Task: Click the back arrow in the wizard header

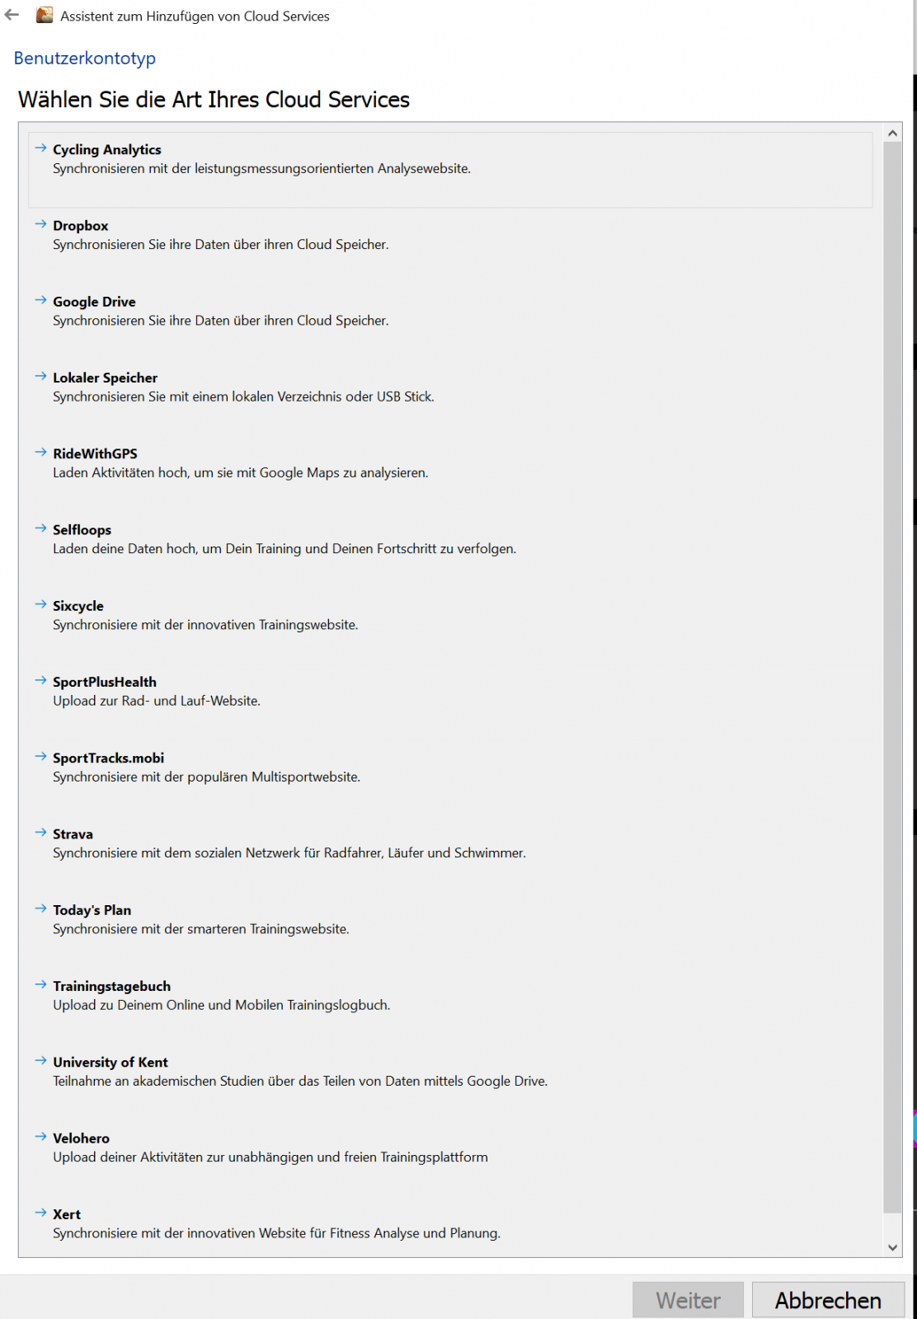Action: (x=12, y=15)
